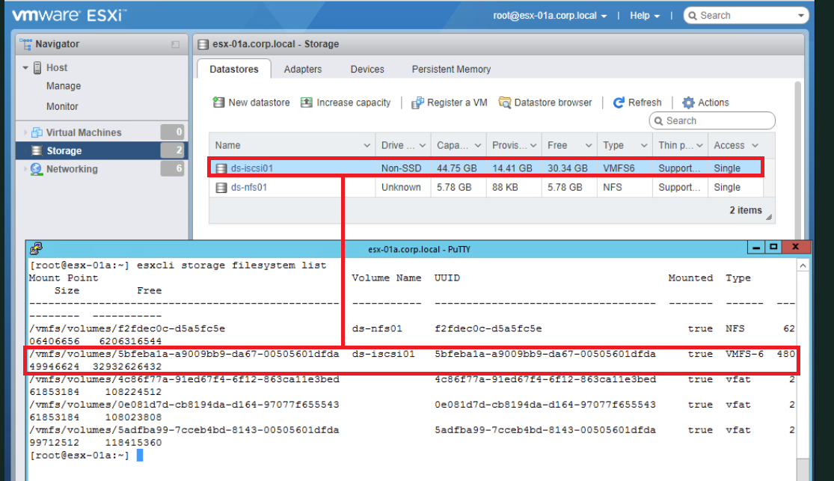The width and height of the screenshot is (834, 481).
Task: Click the Virtual Machines count badge 0
Action: coord(172,132)
